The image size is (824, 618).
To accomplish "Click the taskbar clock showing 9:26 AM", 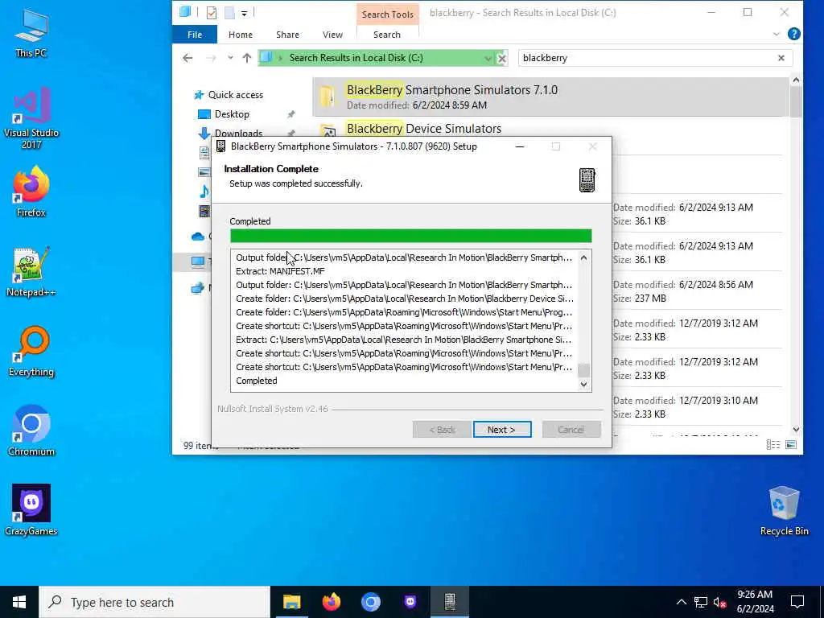I will [x=755, y=602].
